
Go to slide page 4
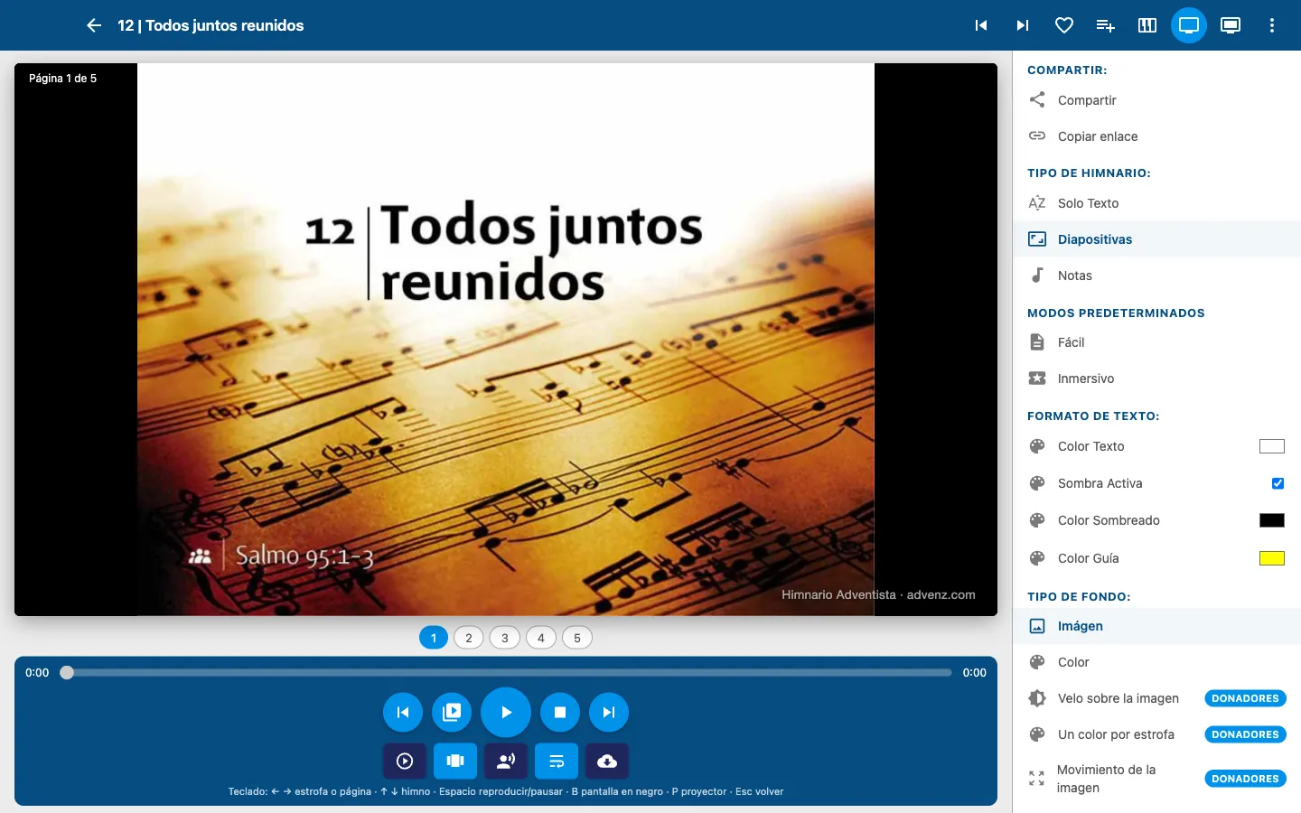click(541, 638)
